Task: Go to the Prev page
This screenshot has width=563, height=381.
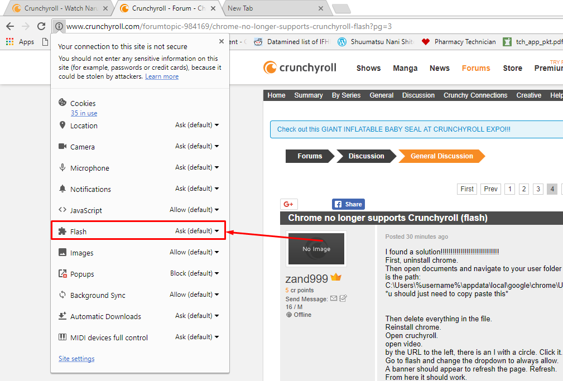Action: click(x=490, y=189)
